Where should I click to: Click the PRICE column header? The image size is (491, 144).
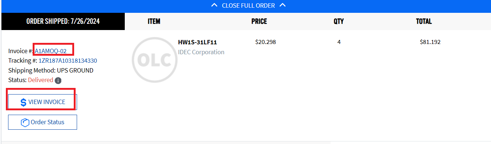click(259, 21)
